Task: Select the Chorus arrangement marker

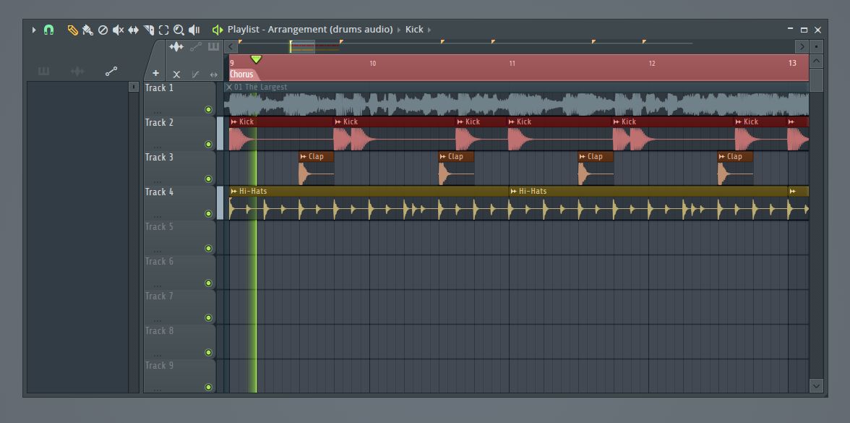Action: [x=241, y=74]
